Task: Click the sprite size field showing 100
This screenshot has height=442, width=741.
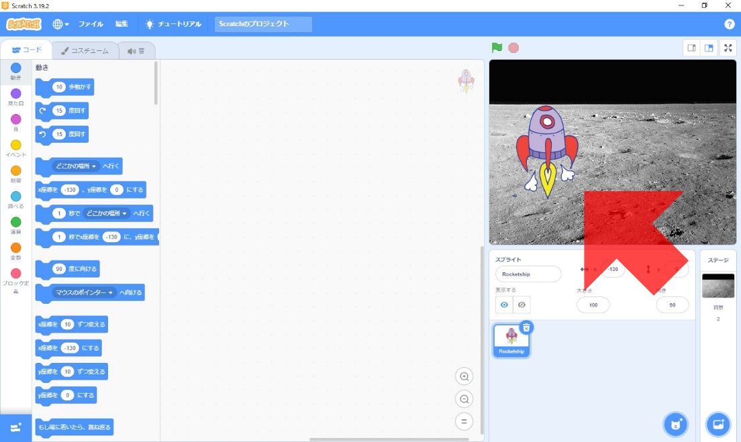Action: point(593,305)
